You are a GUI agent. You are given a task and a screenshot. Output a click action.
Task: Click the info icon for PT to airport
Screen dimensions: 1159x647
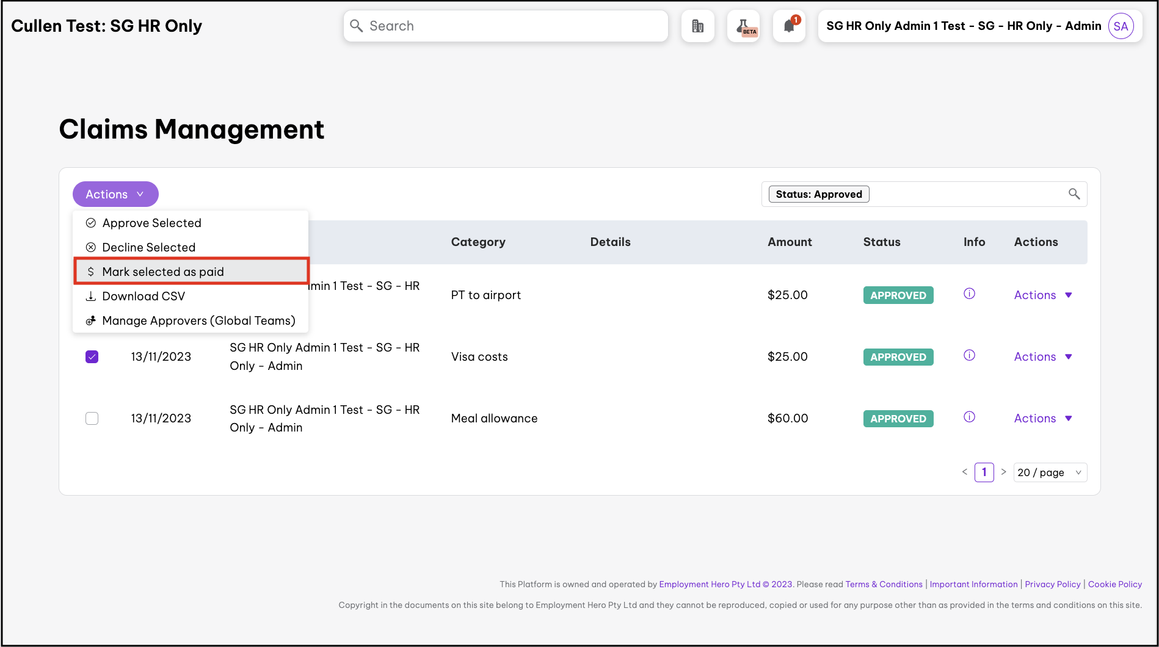[969, 294]
